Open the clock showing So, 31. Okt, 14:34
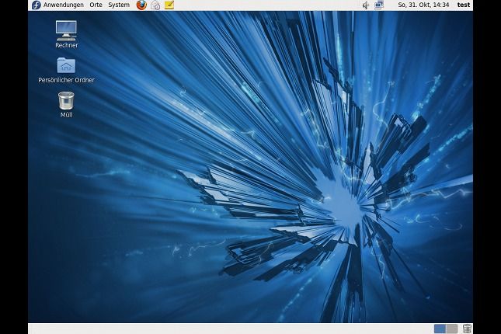The width and height of the screenshot is (501, 334). pos(423,5)
